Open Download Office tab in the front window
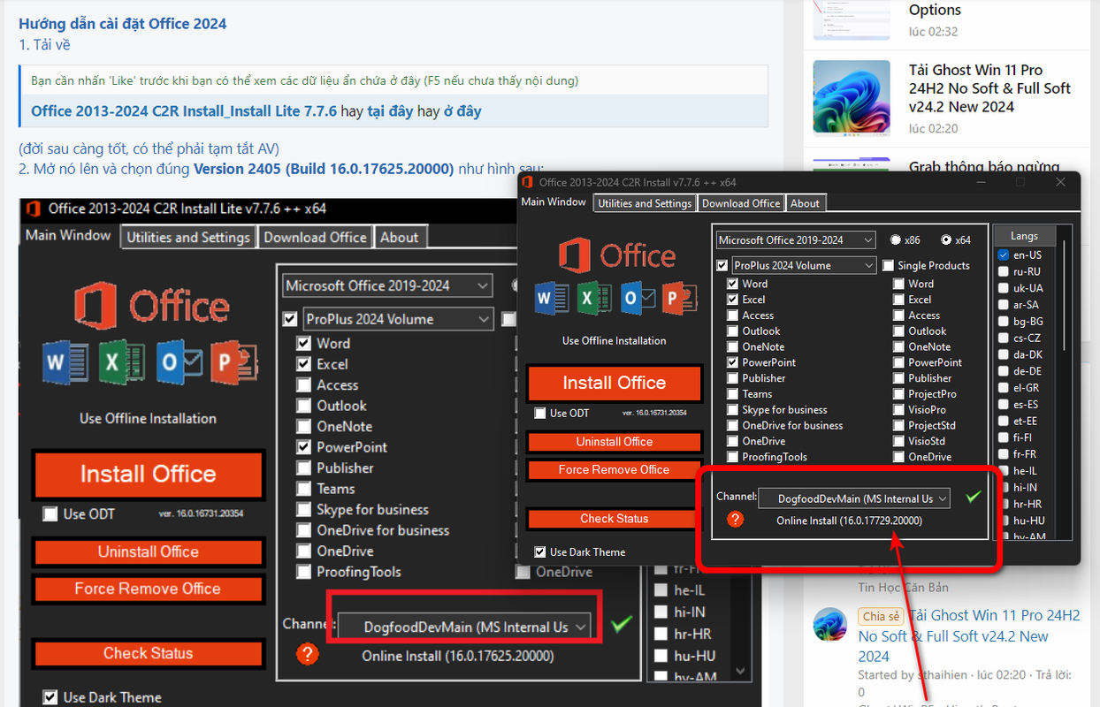The width and height of the screenshot is (1100, 707). click(x=741, y=203)
